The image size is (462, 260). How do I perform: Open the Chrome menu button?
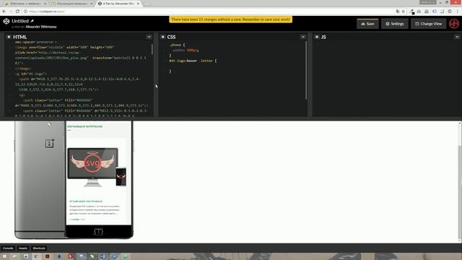[458, 12]
